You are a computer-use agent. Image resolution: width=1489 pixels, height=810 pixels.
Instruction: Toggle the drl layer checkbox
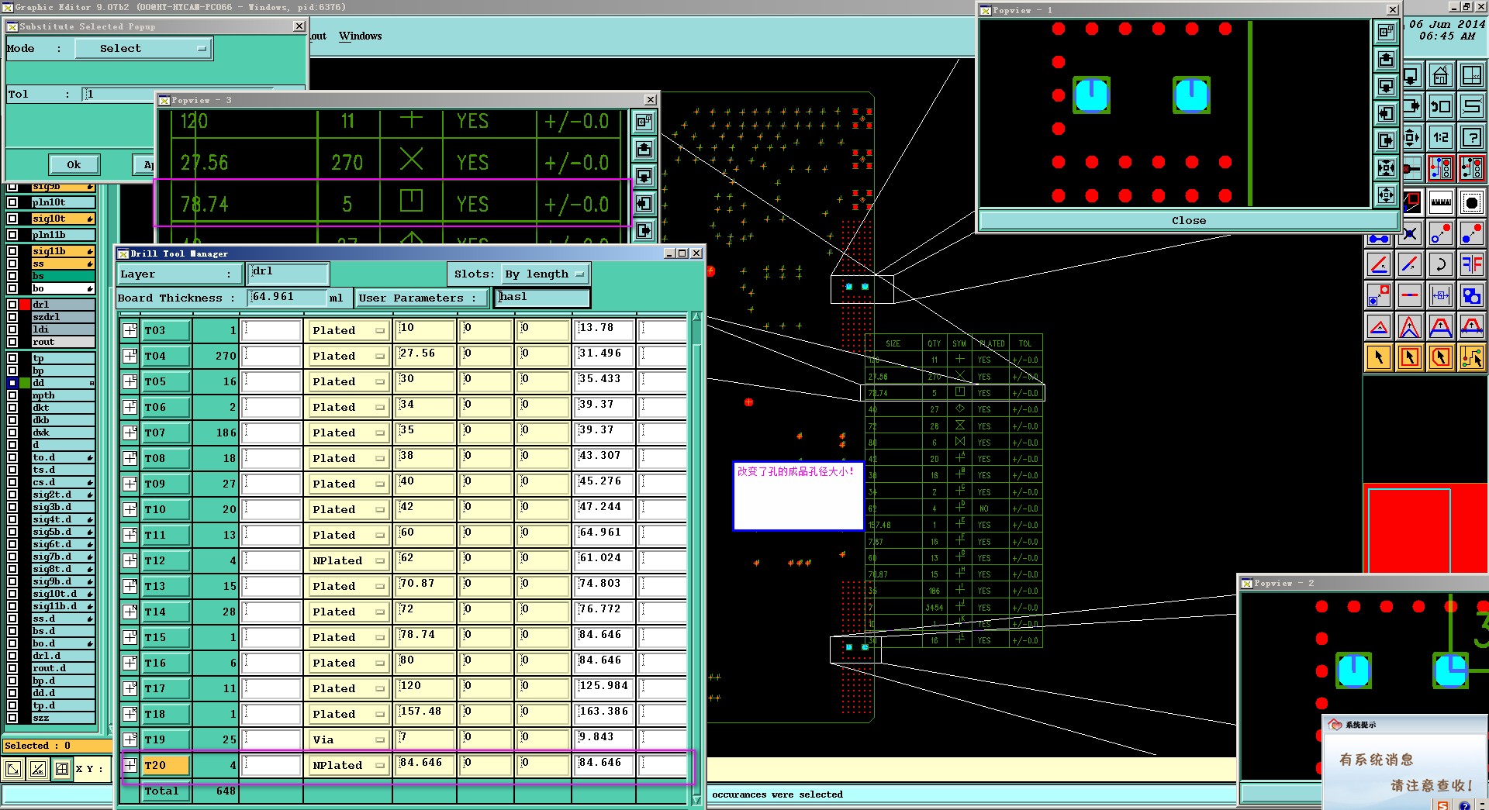12,305
